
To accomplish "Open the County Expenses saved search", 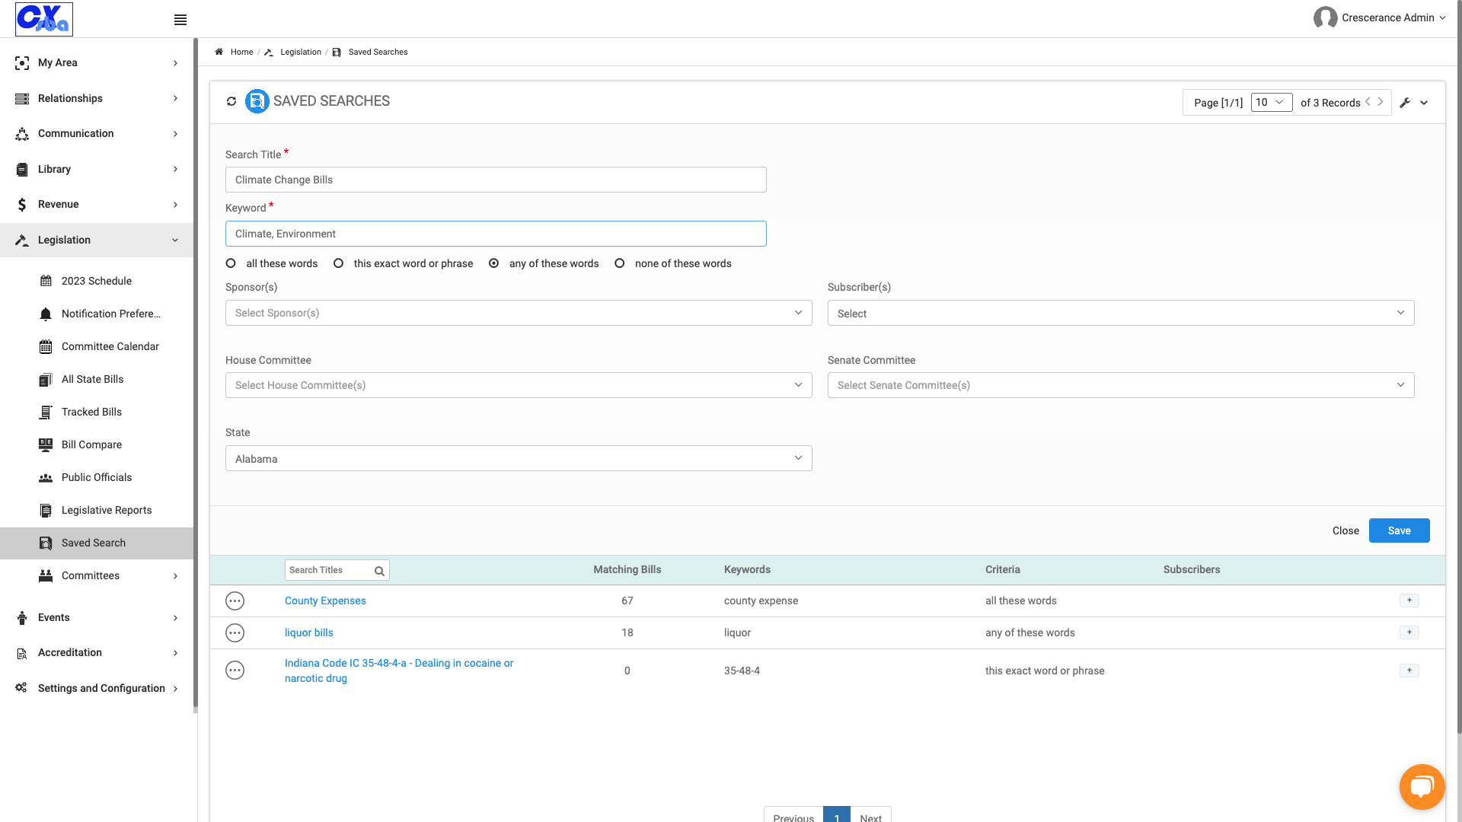I will (325, 601).
